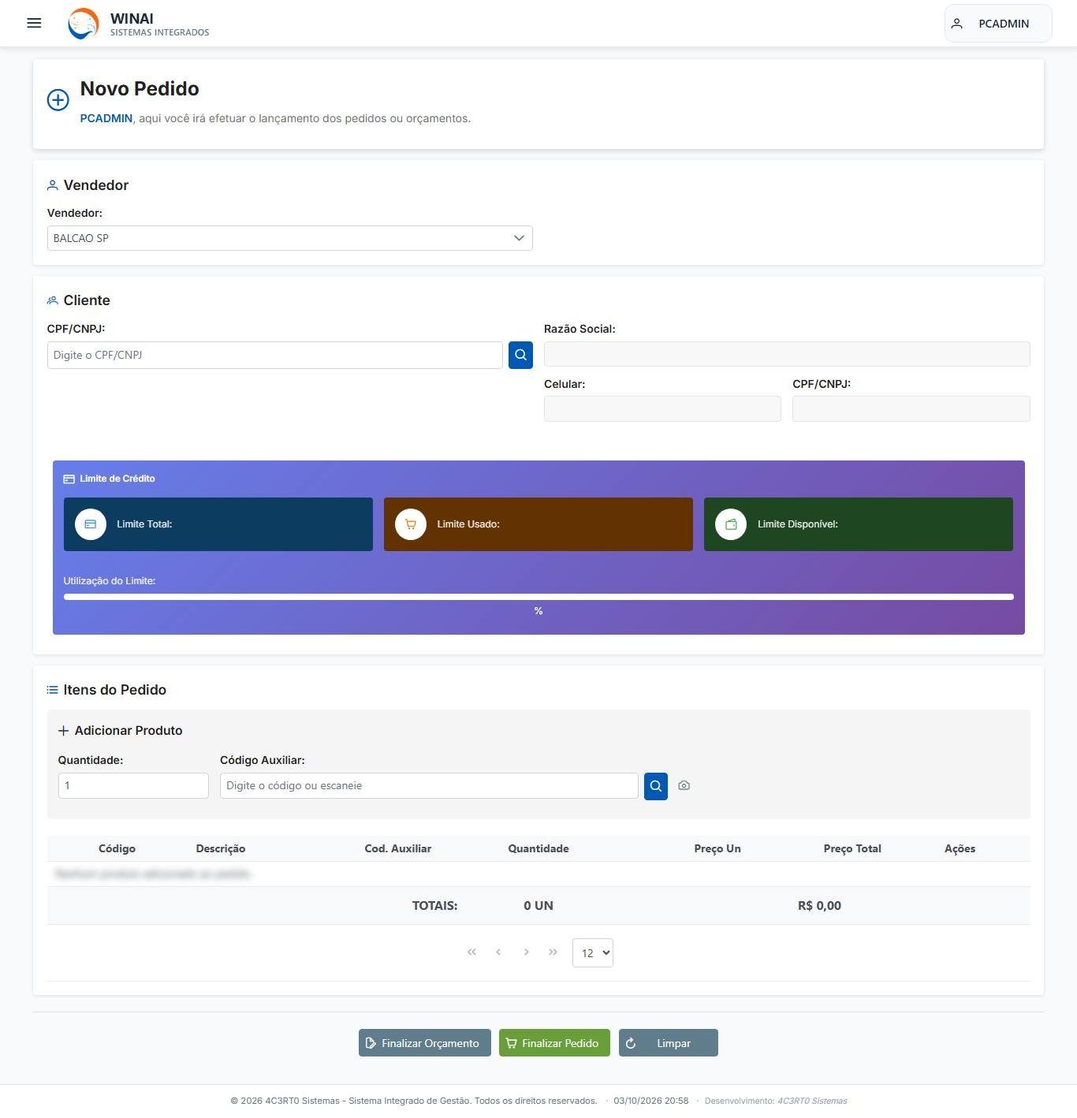Click Finalizar Orçamento button
This screenshot has height=1118, width=1077.
point(425,1043)
